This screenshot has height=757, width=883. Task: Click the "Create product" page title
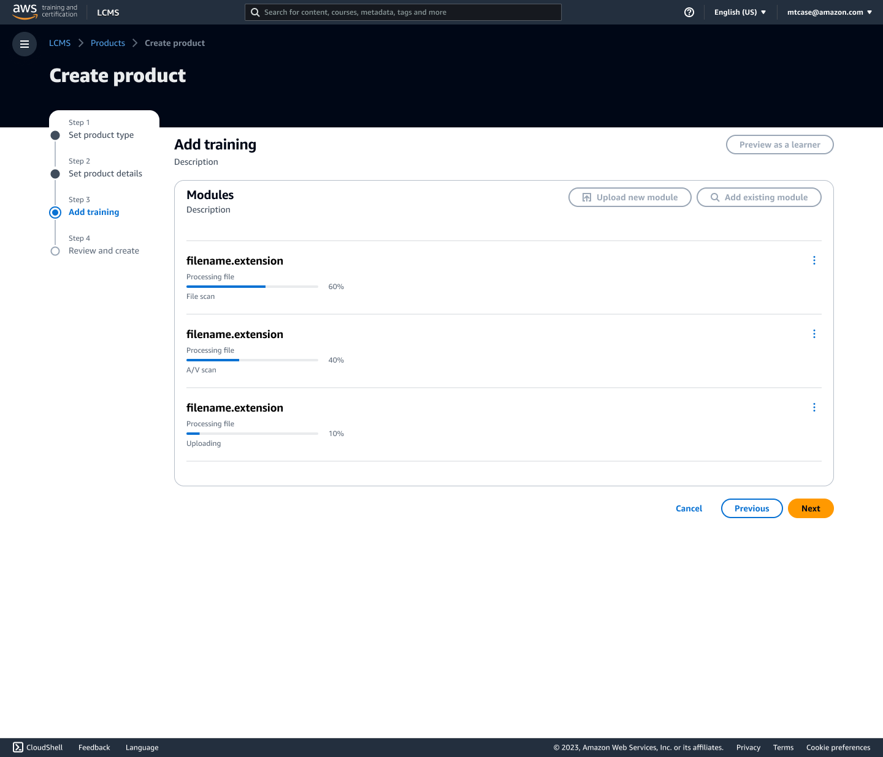(x=118, y=75)
